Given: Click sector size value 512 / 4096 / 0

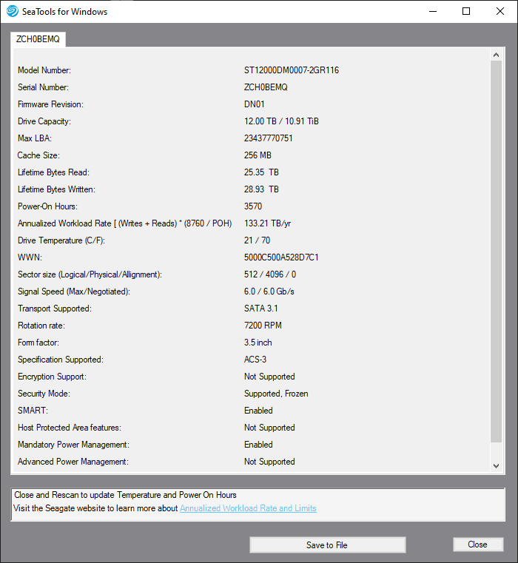Looking at the screenshot, I should 270,274.
